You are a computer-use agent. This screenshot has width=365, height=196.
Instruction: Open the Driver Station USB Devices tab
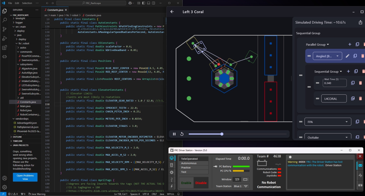pos(172,180)
